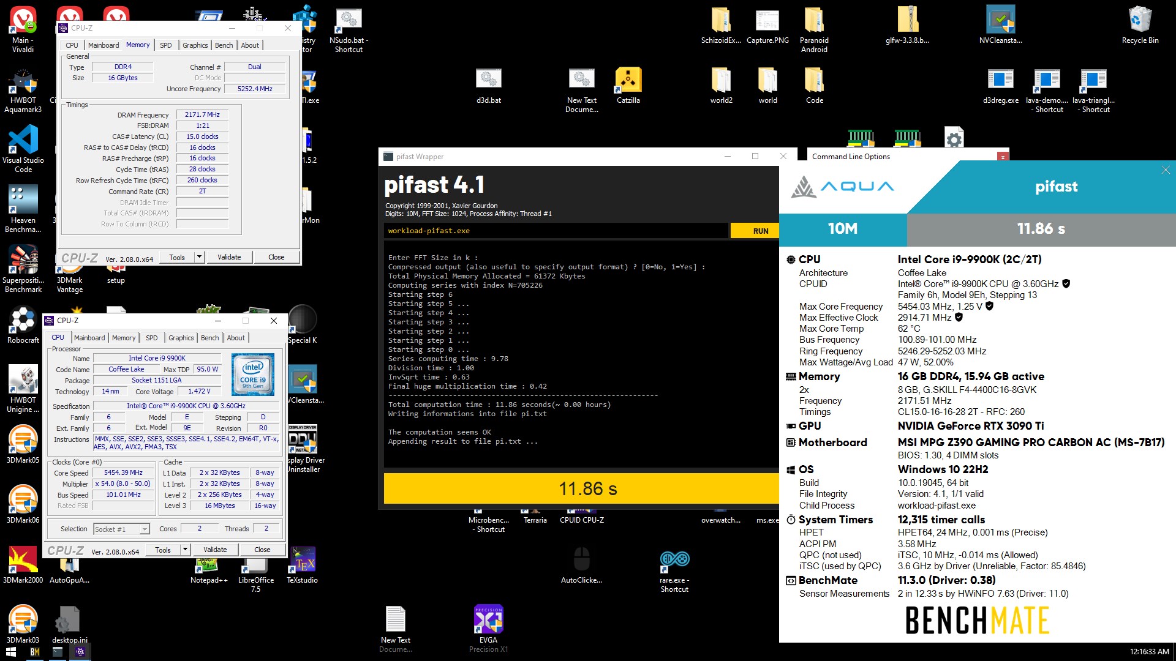Click the Intel Core i9 logo in CPU-Z
Screen dimensions: 1176x661
(253, 374)
